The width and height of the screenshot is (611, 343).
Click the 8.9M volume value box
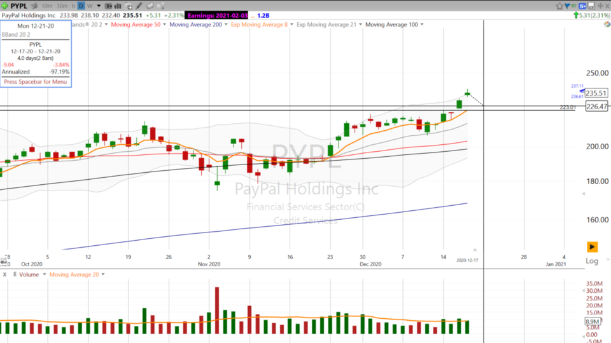coord(593,321)
